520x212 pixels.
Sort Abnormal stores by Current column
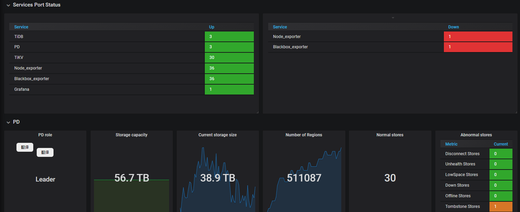pyautogui.click(x=500, y=144)
